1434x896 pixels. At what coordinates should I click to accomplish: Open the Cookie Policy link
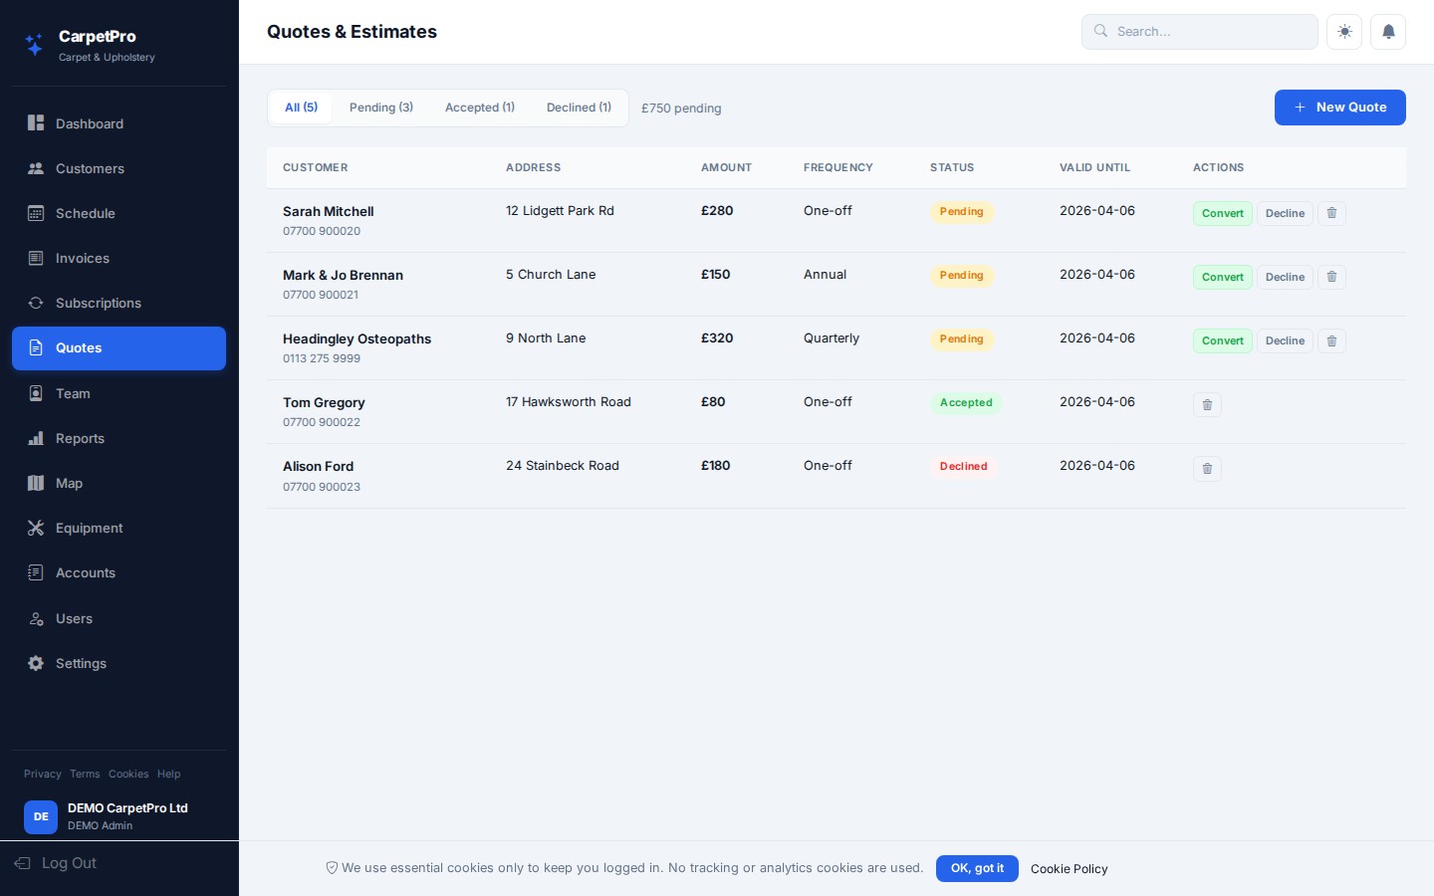[x=1069, y=869]
